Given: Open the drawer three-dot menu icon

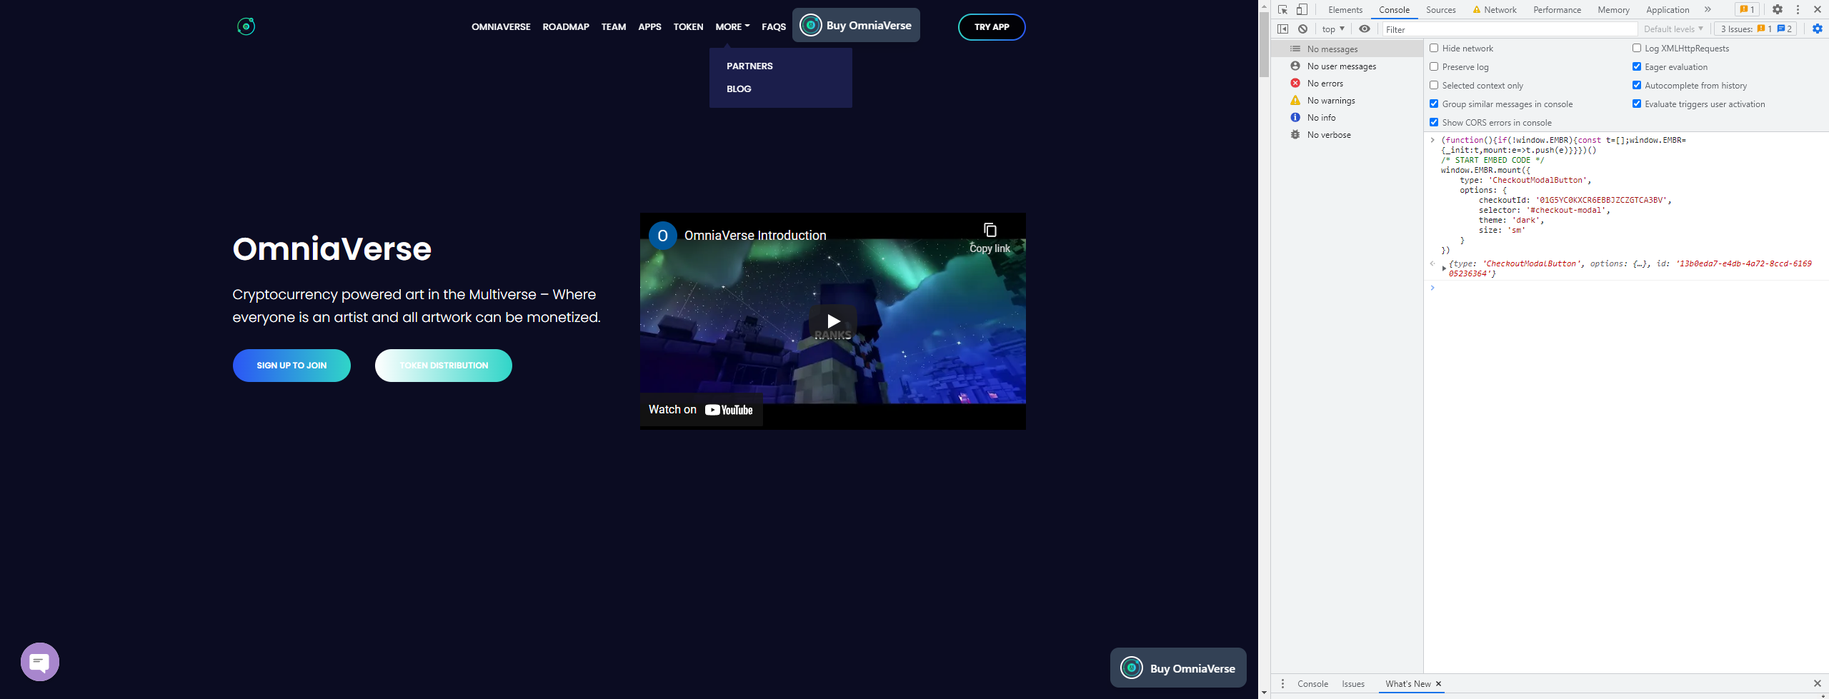Looking at the screenshot, I should click(x=1282, y=684).
